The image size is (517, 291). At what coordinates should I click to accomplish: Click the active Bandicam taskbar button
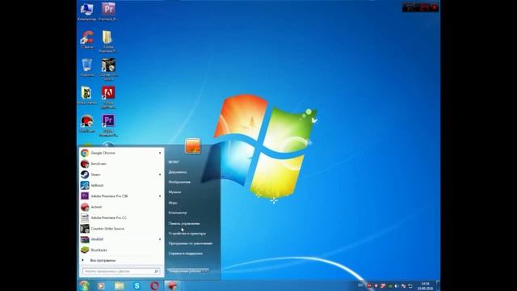[x=172, y=285]
